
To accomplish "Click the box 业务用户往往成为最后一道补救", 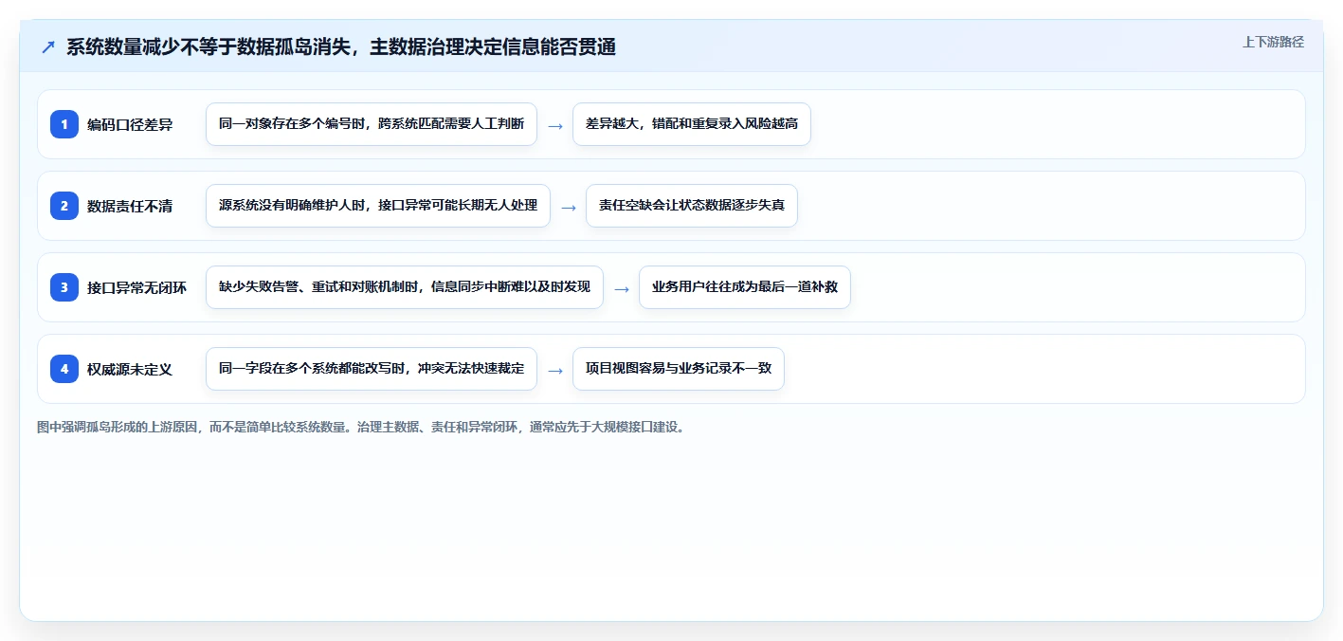I will 745,287.
